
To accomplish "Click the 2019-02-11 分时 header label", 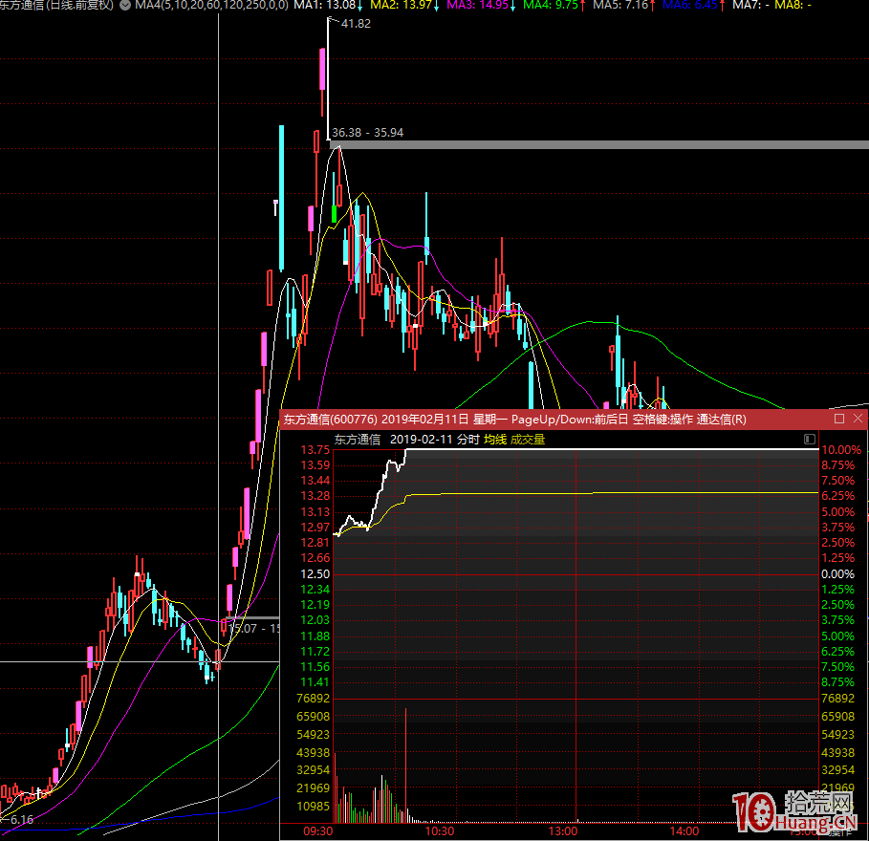I will (434, 440).
